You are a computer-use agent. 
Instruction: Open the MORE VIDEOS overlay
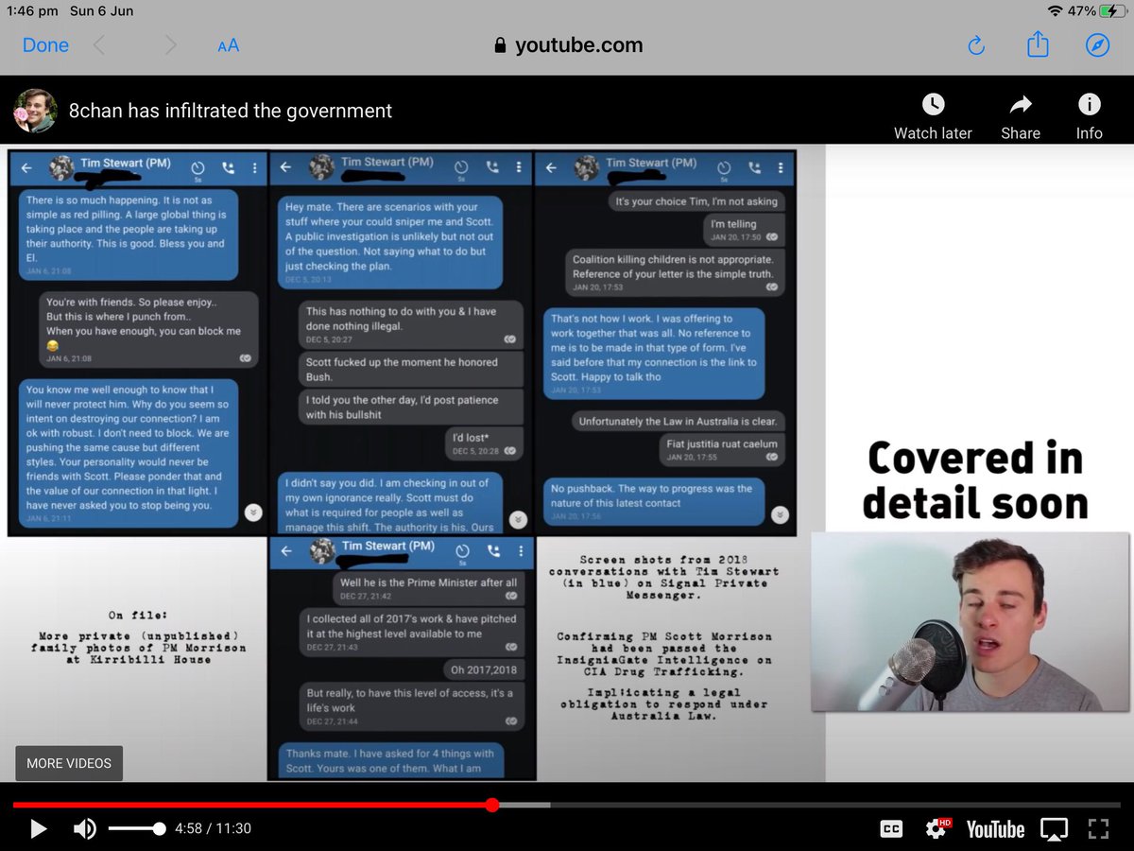(69, 763)
